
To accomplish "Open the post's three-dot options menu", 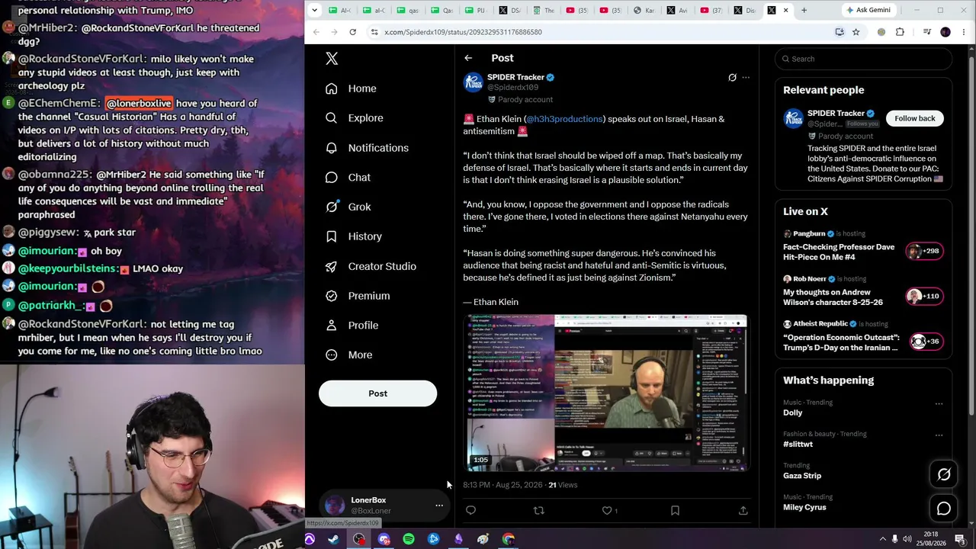I will click(x=746, y=78).
